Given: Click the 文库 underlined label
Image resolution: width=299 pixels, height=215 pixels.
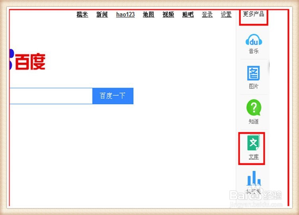Looking at the screenshot, I should [254, 157].
